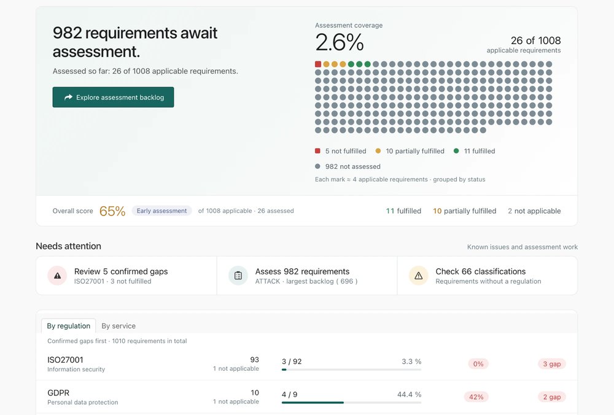Viewport: 614px width, 415px height.
Task: Click the clipboard icon beside Assess 982 requirements
Action: click(x=238, y=276)
